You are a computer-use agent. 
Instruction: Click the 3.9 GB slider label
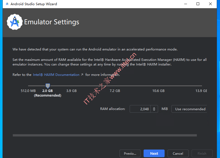click(x=72, y=91)
